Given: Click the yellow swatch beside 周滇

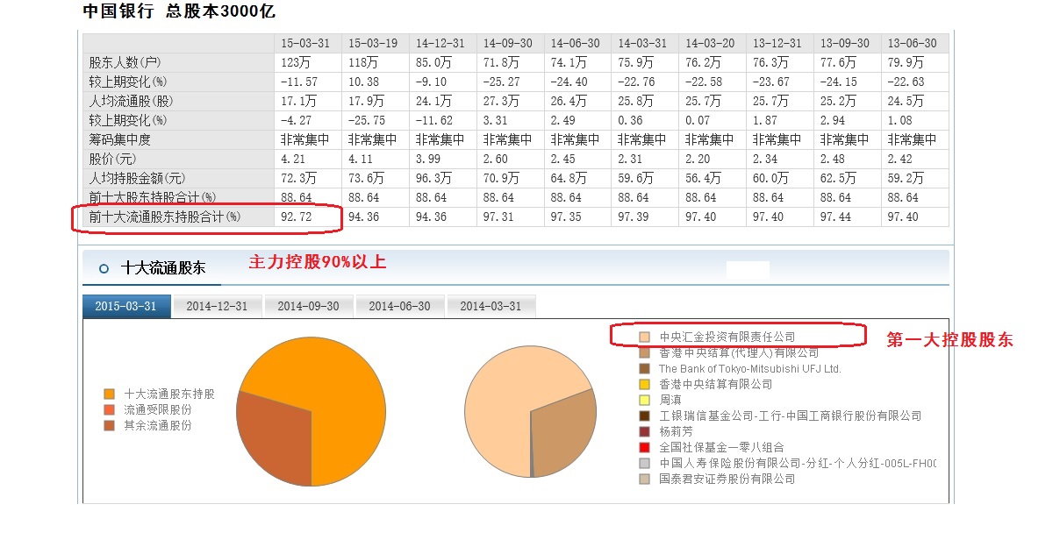Looking at the screenshot, I should click(645, 400).
